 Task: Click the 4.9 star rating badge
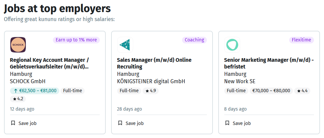[x=151, y=91]
